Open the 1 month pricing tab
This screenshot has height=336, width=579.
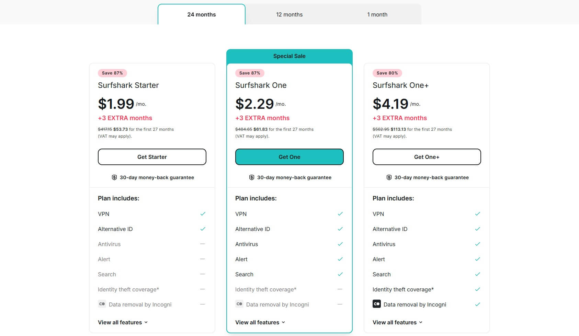click(x=377, y=14)
